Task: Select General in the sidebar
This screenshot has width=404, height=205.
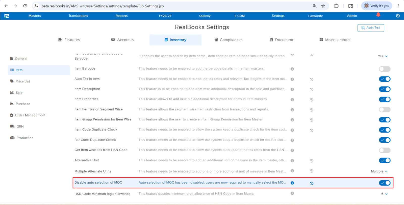Action: pos(18,59)
